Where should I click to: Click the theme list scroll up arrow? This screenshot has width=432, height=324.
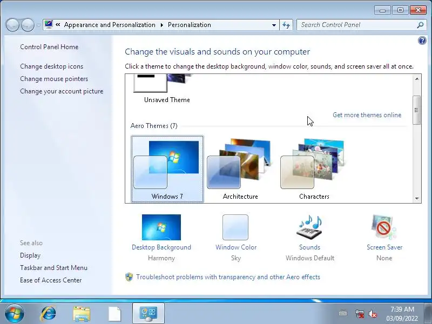tap(417, 79)
